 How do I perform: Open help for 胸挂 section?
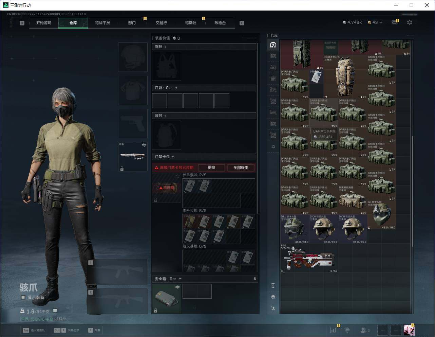coord(166,47)
